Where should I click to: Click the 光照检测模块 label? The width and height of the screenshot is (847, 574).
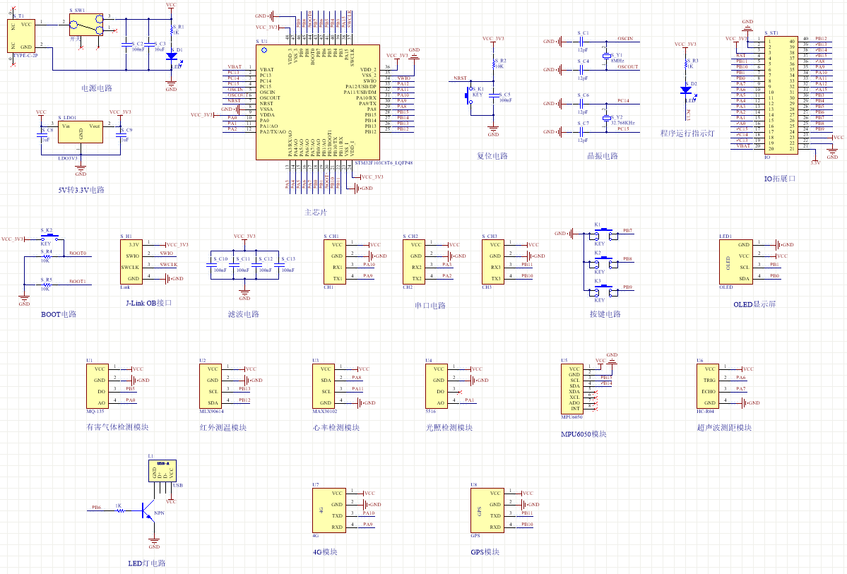pos(449,428)
